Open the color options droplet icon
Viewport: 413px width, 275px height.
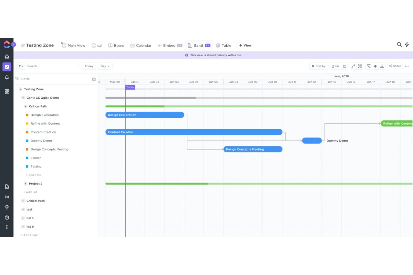tap(375, 66)
